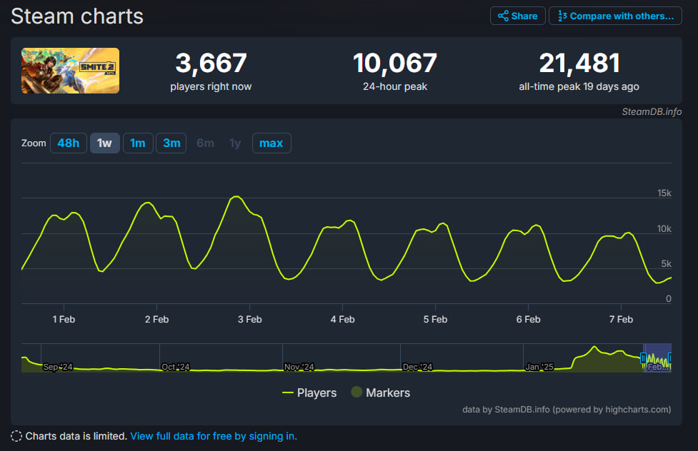Click the yellow Players legend line swatch
The height and width of the screenshot is (451, 698).
tap(288, 392)
